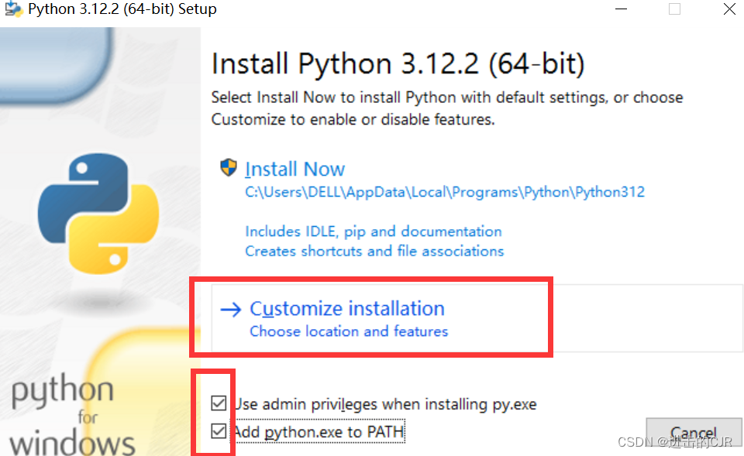Click the setup window titlebar Python setup icon area
Viewport: 744px width, 456px height.
12,10
